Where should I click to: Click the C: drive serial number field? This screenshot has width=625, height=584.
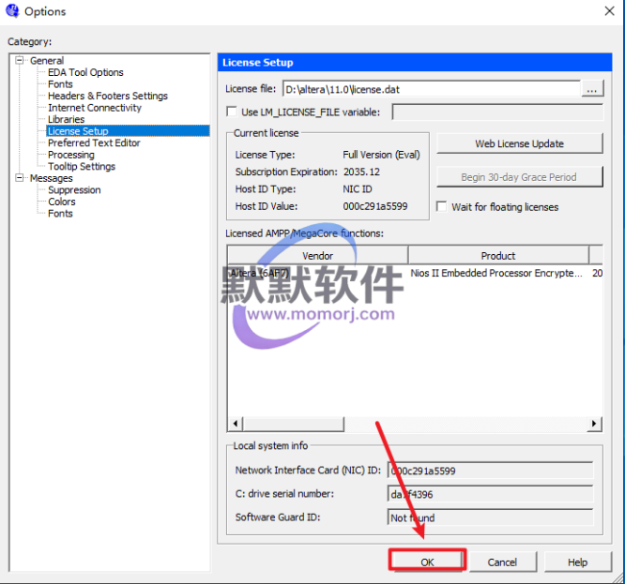(490, 494)
